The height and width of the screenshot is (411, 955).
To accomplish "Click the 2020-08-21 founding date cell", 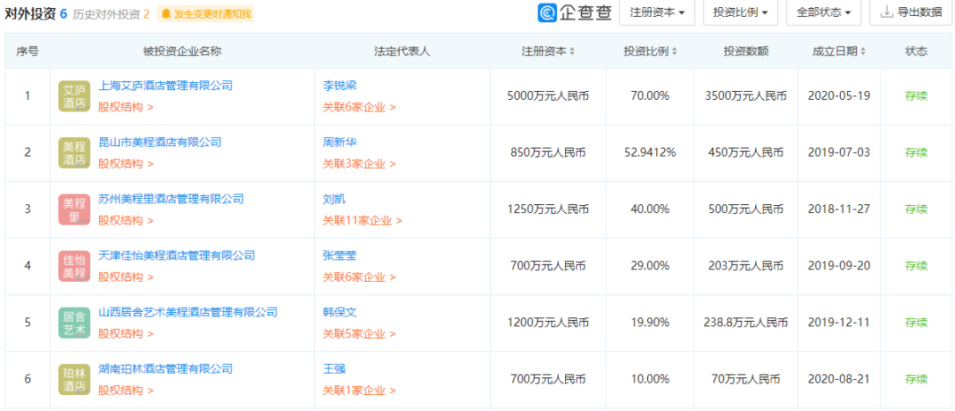I will (838, 379).
